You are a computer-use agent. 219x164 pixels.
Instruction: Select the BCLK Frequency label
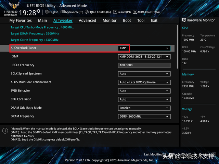tap(23, 65)
